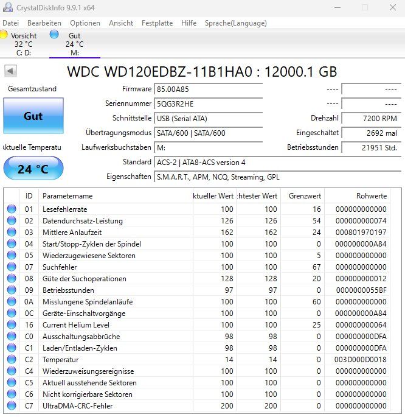Click the Drehzahl value 7200 RPM
This screenshot has height=417, width=405.
[372, 118]
